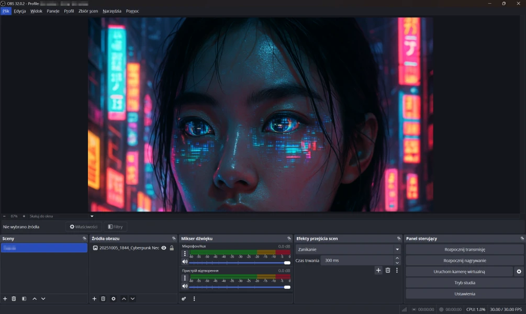The height and width of the screenshot is (314, 526).
Task: Click the Tryb studia button
Action: pyautogui.click(x=464, y=283)
